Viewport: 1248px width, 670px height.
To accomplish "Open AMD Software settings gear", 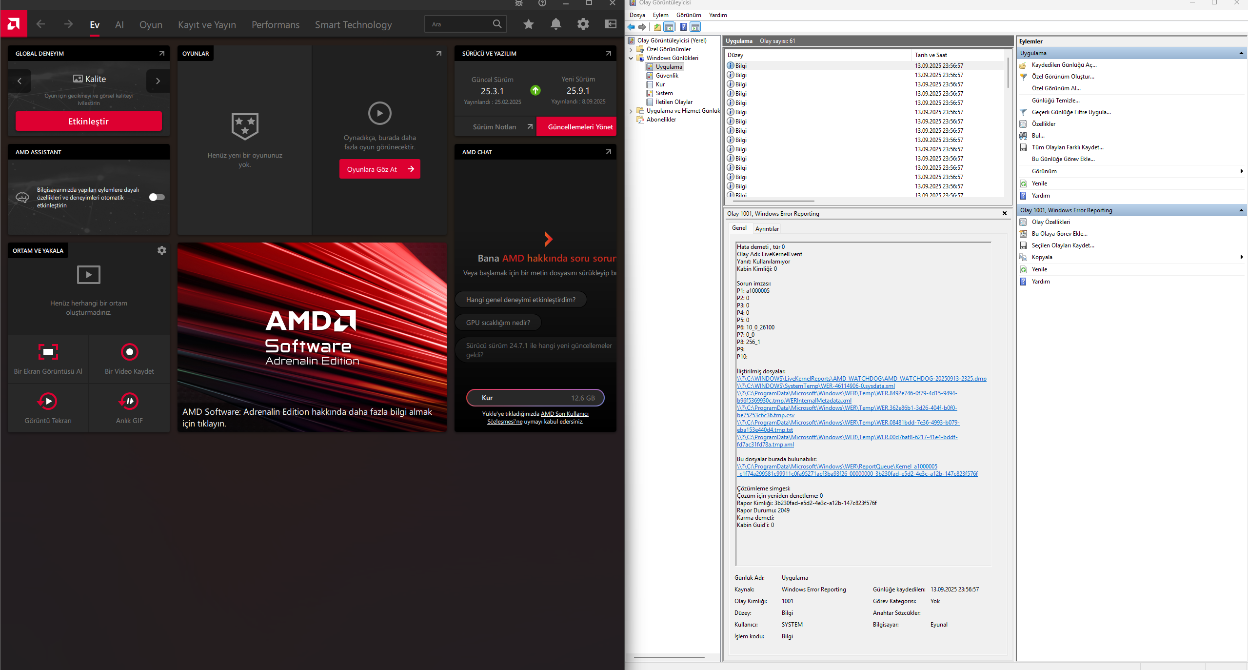I will click(583, 24).
